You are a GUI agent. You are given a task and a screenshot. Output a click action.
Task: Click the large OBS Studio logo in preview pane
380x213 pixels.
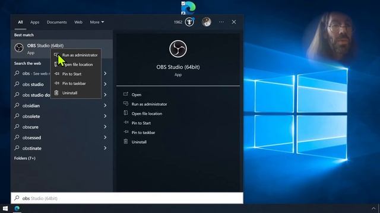178,49
